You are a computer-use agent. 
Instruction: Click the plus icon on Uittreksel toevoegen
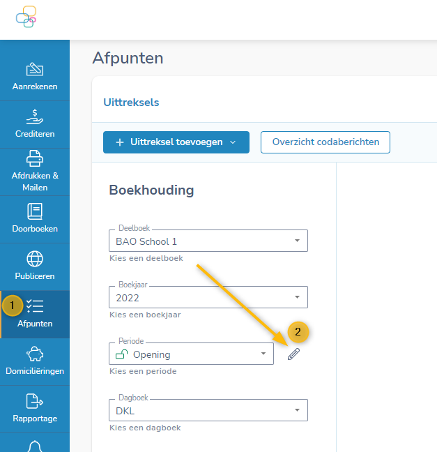[x=120, y=142]
